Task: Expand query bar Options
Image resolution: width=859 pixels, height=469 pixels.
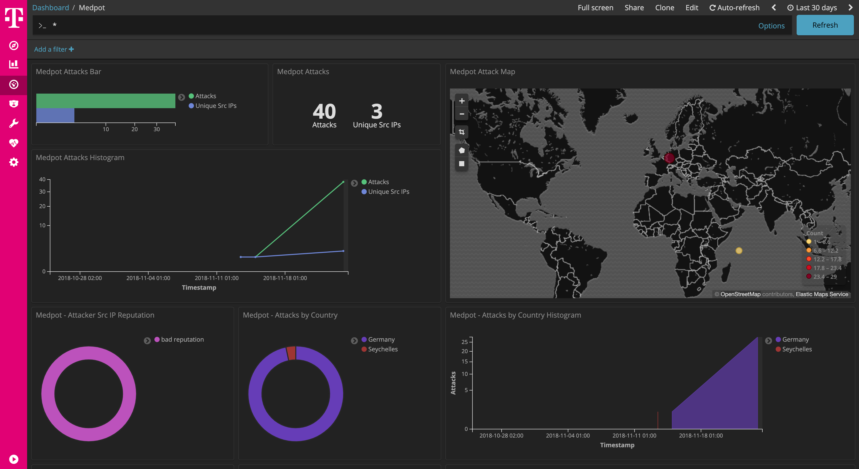Action: [772, 25]
